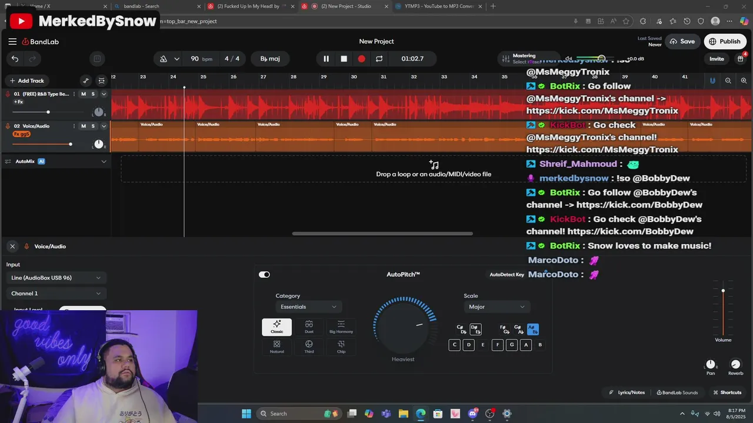Screen dimensions: 753x423
Task: Toggle the metronome icon
Action: [x=163, y=59]
